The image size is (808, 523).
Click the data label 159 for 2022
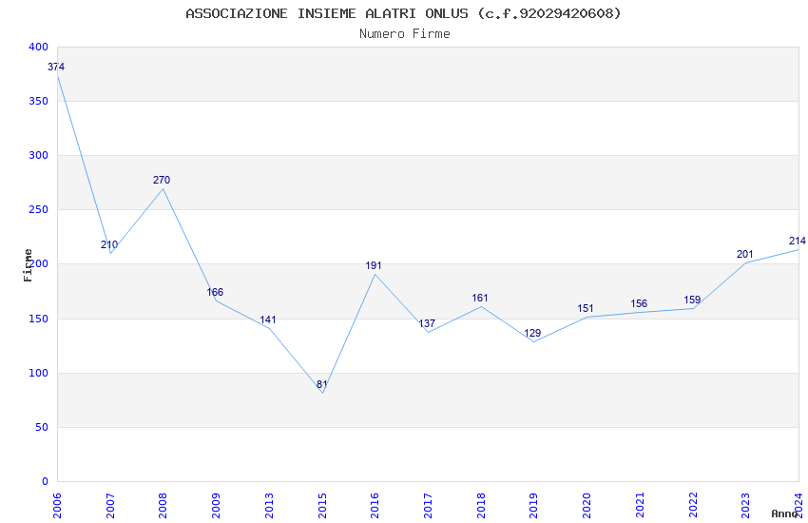tap(692, 300)
